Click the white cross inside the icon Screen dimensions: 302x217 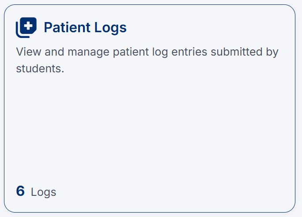[x=30, y=26]
